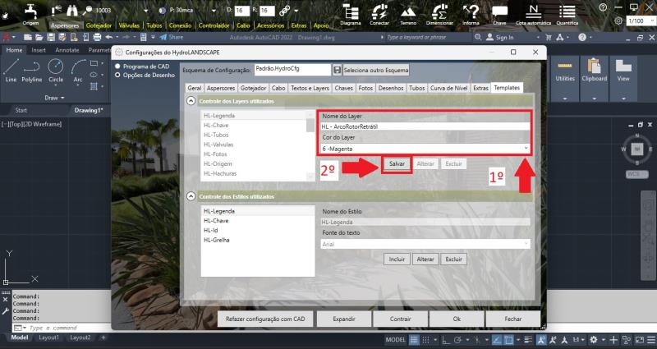This screenshot has width=657, height=349.
Task: Toggle polar tracking in status bar
Action: (x=457, y=340)
